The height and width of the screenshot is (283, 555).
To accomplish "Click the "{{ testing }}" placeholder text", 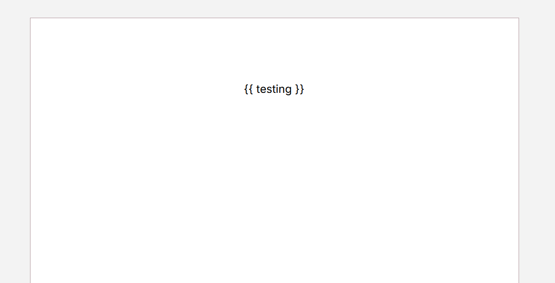I will [x=274, y=89].
